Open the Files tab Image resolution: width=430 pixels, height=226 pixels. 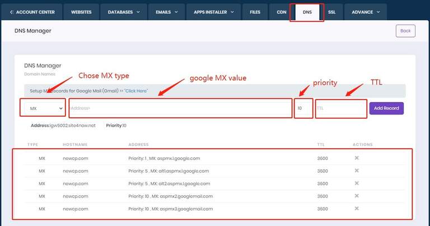(255, 12)
